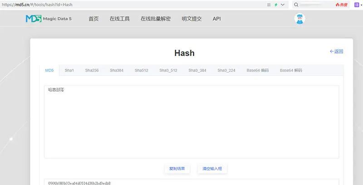Click inside the hash input text area
363x185 pixels.
pos(191,122)
